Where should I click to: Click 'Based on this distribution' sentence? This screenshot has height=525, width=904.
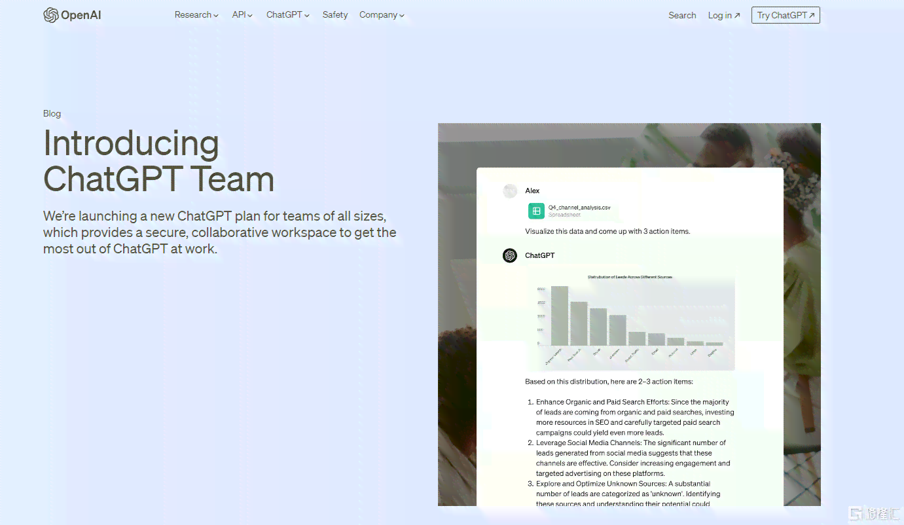609,382
